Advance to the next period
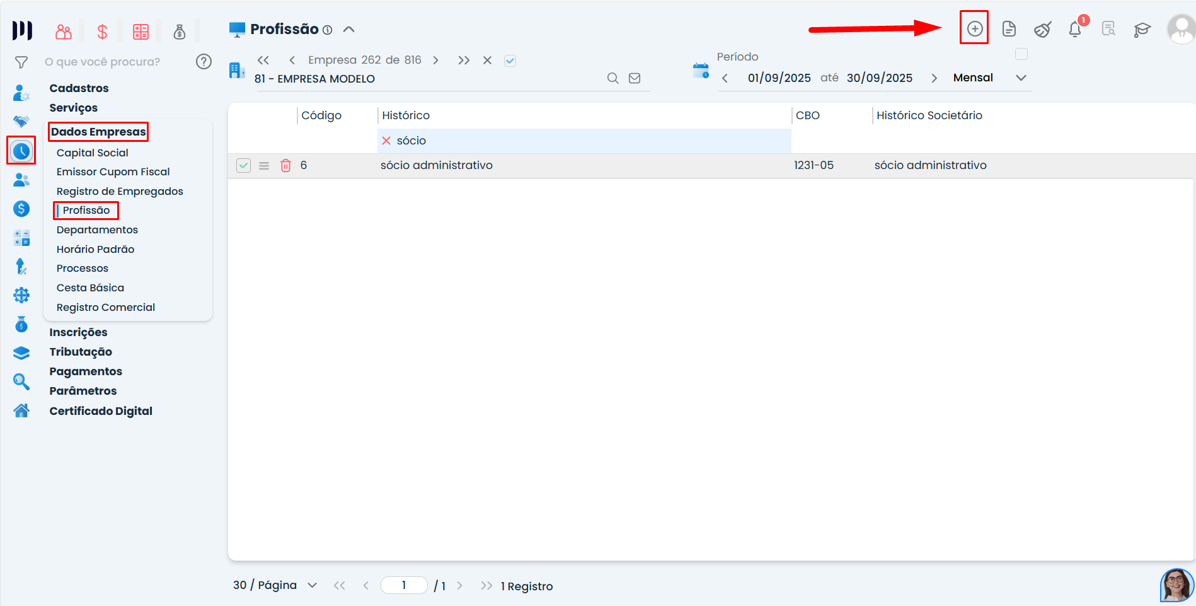This screenshot has height=606, width=1196. pyautogui.click(x=934, y=78)
